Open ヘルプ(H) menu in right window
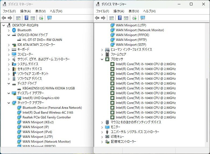The height and width of the screenshot is (154, 210). (x=150, y=11)
